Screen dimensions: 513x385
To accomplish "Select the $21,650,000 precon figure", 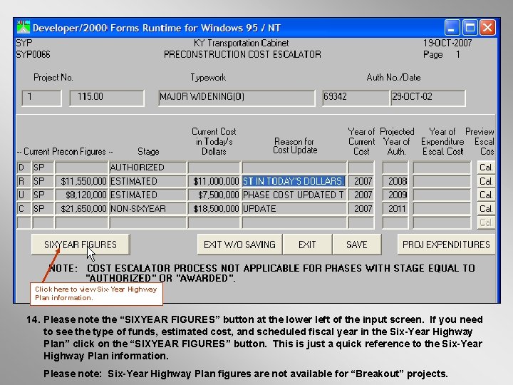I will [81, 208].
